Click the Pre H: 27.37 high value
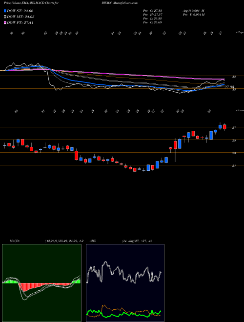 153,15
